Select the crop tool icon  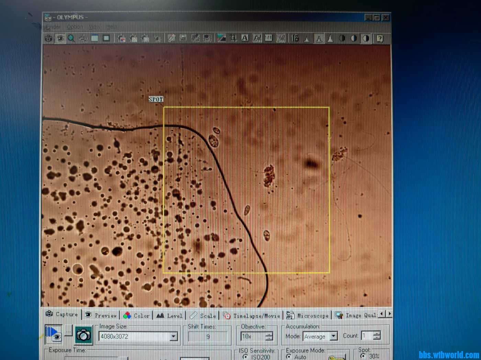(x=233, y=38)
